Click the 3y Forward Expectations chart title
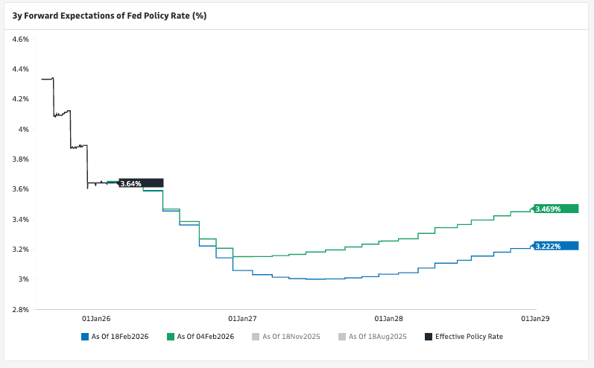594x368 pixels. [109, 16]
